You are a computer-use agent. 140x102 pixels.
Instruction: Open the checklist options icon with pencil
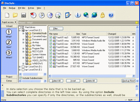tap(68, 15)
